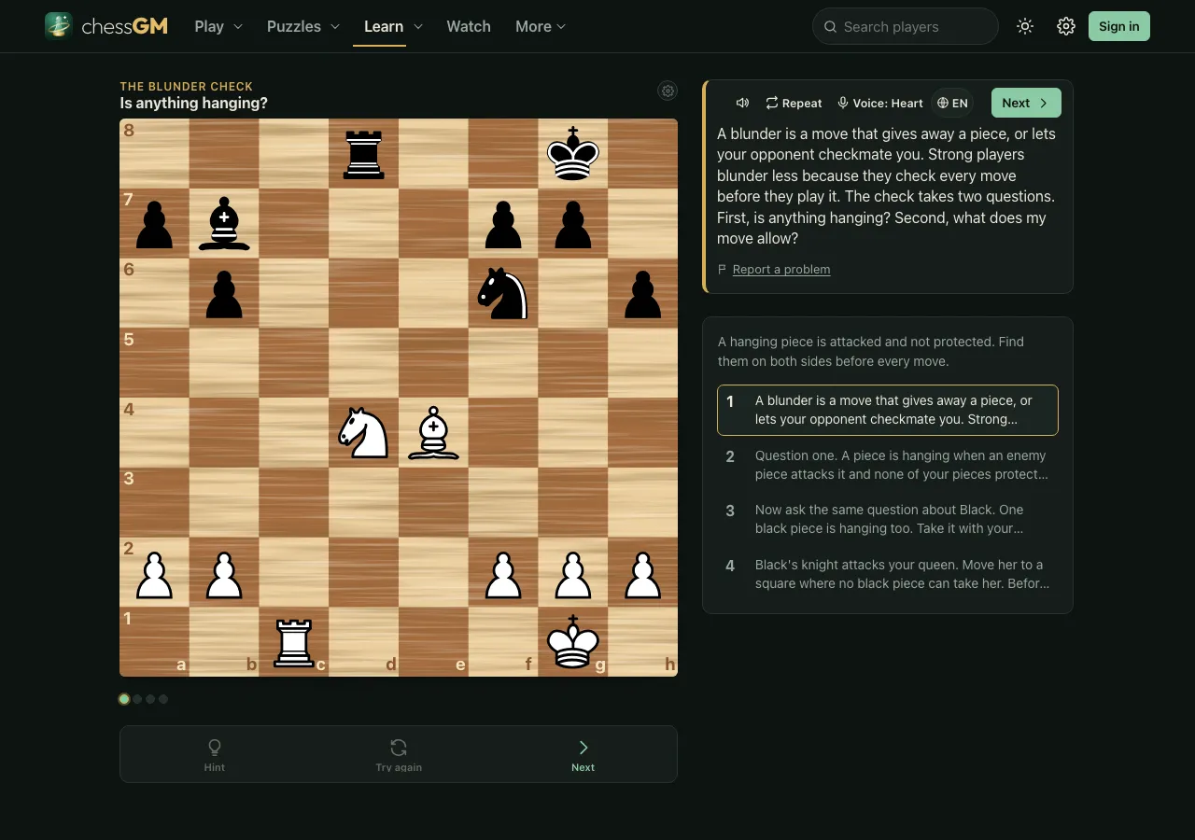1195x840 pixels.
Task: Click the white pawn on a2
Action: [x=154, y=573]
